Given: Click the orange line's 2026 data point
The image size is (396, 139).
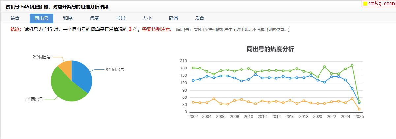Looking at the screenshot, I should 359,109.
